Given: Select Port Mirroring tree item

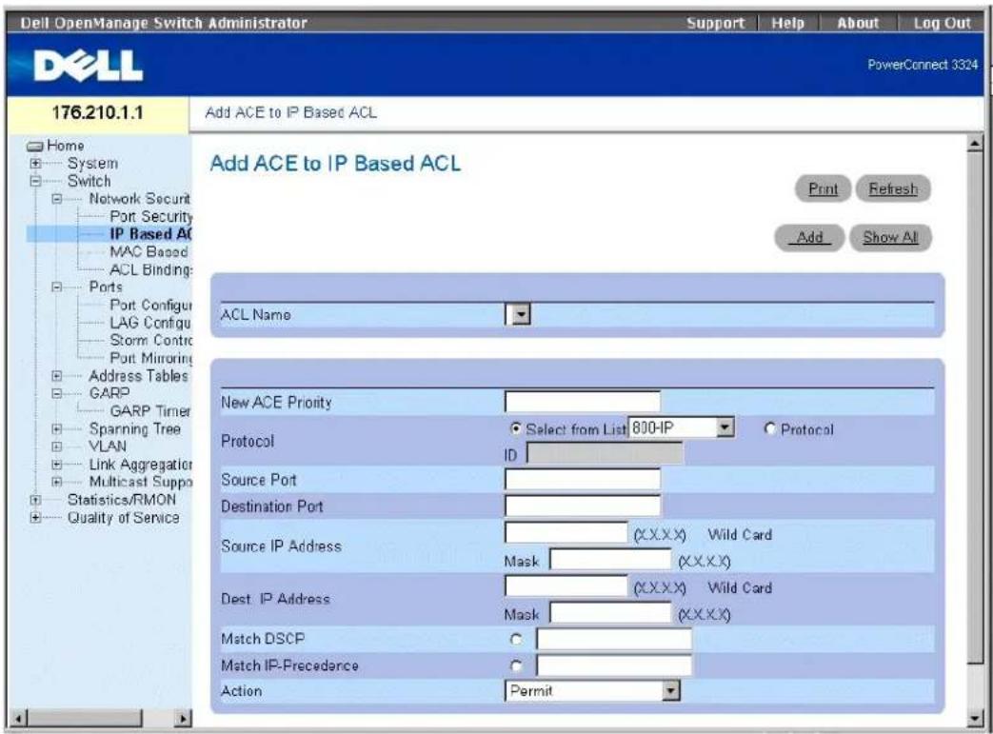Looking at the screenshot, I should click(x=150, y=359).
